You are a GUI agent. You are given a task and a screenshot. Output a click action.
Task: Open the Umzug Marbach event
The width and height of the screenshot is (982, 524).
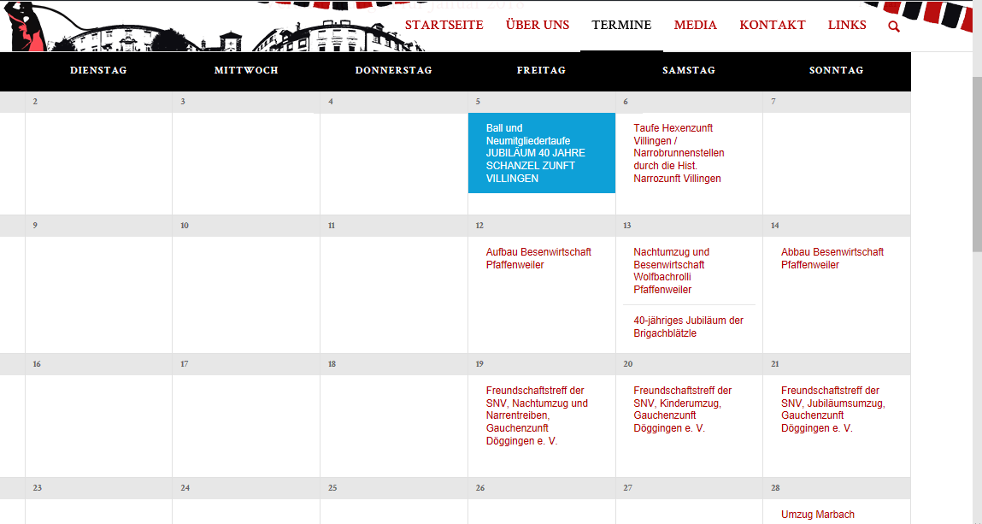point(817,515)
